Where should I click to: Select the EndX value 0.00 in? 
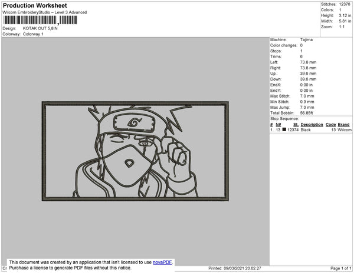pyautogui.click(x=306, y=85)
